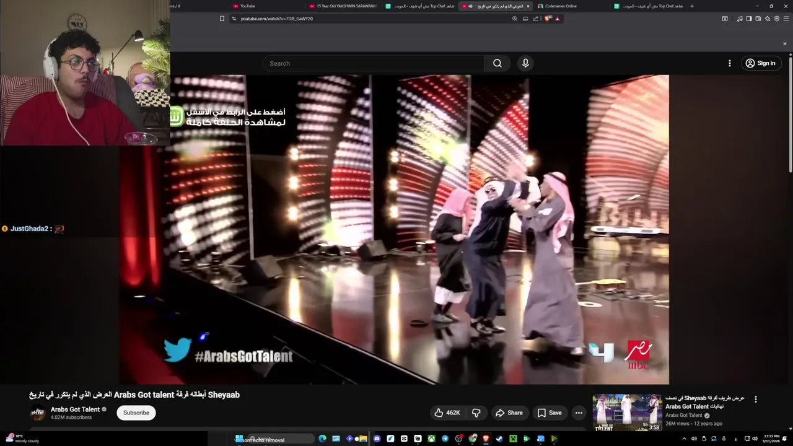The width and height of the screenshot is (793, 446).
Task: Search YouTube with the magnifier button
Action: click(x=497, y=63)
